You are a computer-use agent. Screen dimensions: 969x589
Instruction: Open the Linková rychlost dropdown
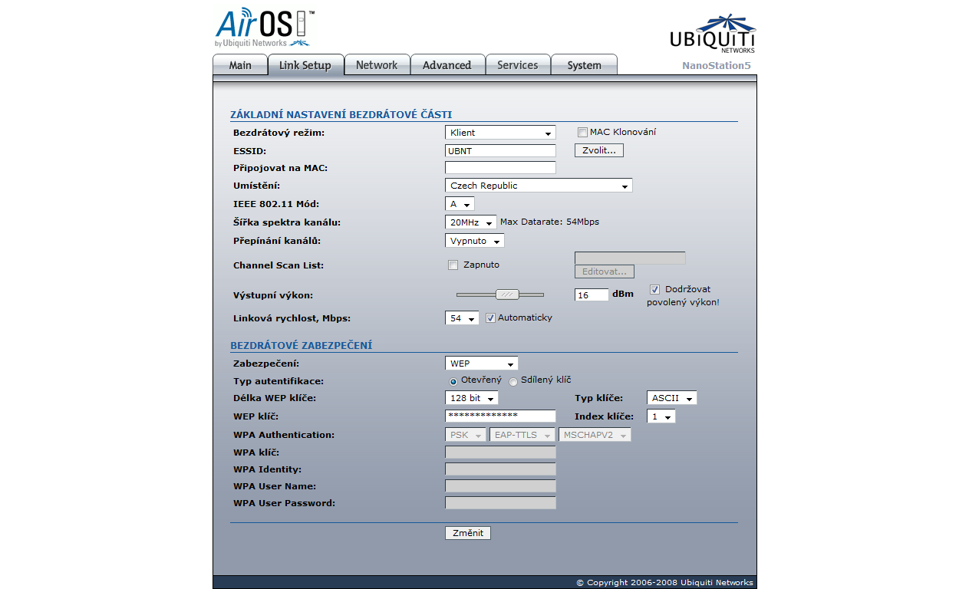tap(462, 318)
